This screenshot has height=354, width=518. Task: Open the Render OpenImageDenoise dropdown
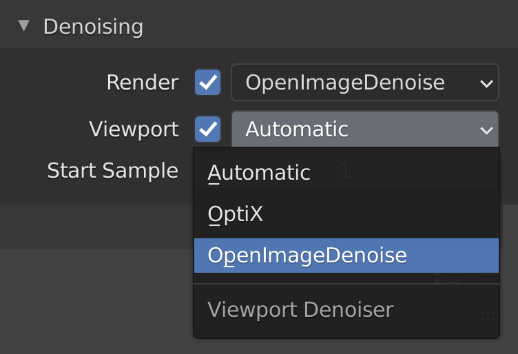[364, 82]
